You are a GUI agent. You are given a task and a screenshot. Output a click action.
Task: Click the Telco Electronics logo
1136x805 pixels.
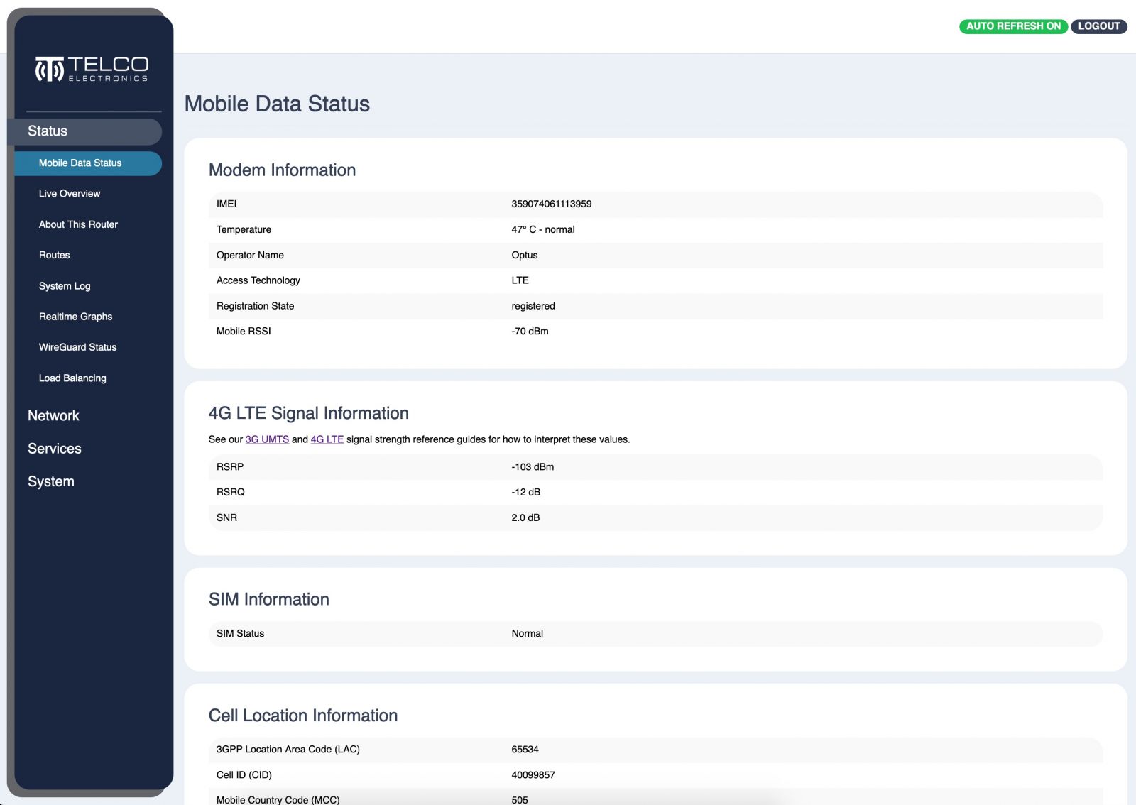tap(92, 69)
